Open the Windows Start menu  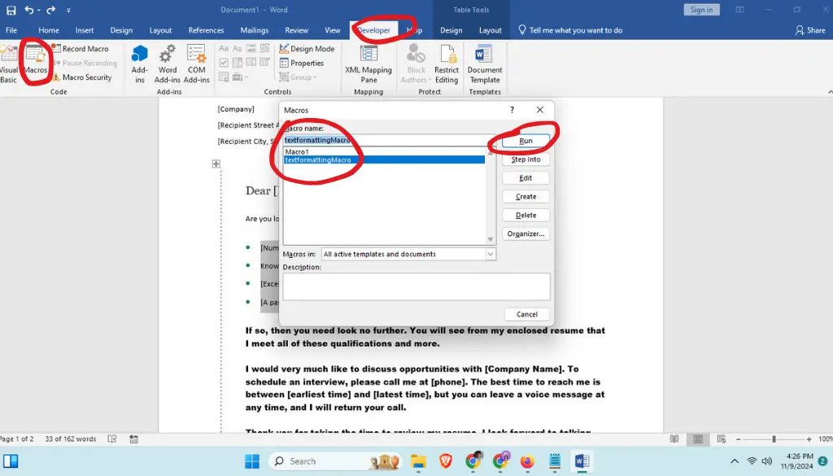click(252, 461)
